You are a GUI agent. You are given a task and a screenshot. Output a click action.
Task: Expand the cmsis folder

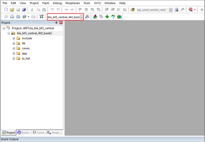[x=14, y=48]
